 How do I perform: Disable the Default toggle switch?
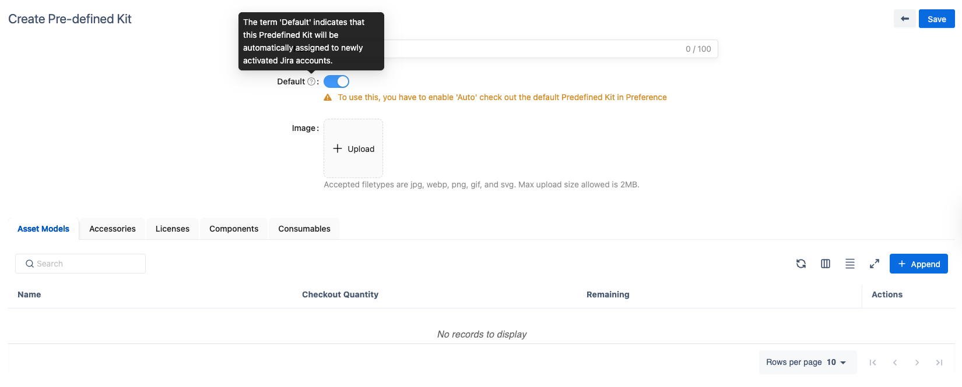(x=336, y=81)
